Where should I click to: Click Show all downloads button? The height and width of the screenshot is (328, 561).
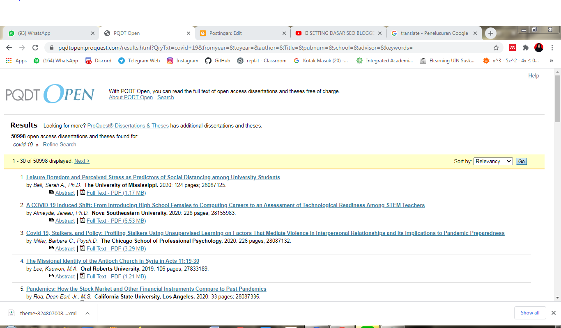(530, 313)
